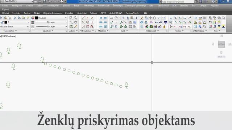Switch to the Rastrai ribbon tab
This screenshot has height=130, width=232.
27,13
